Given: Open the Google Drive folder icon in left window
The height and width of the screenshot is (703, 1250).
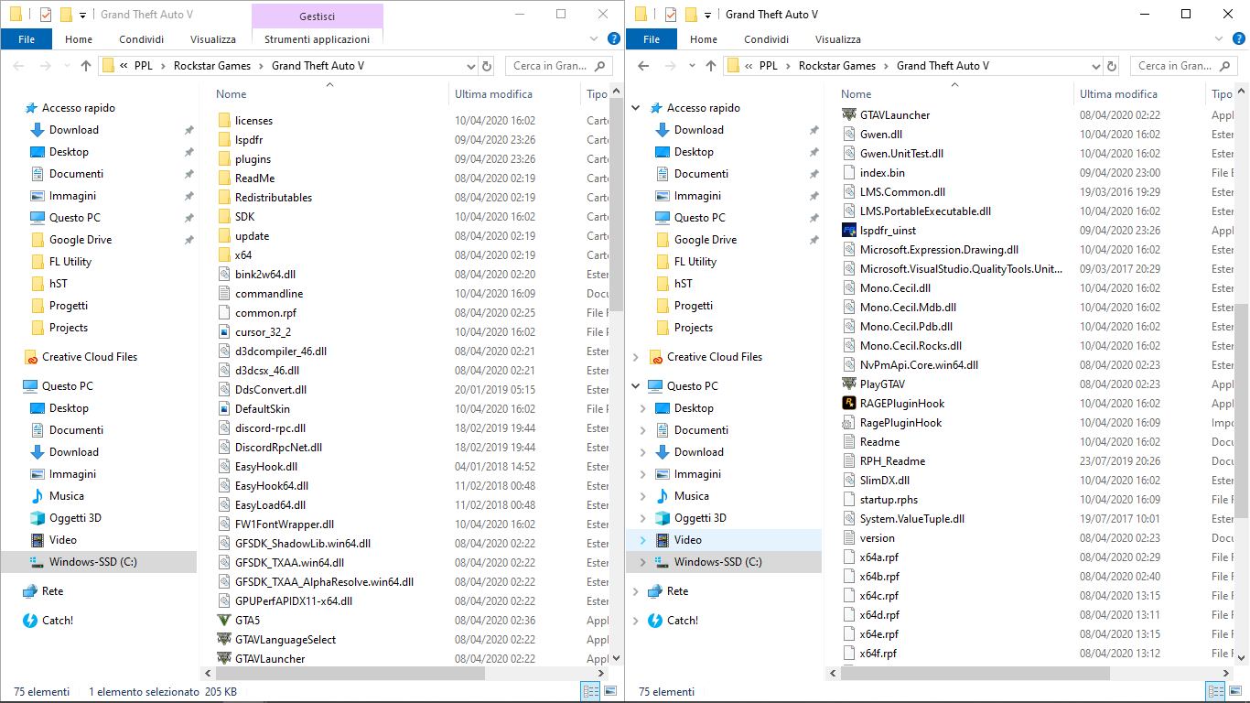Looking at the screenshot, I should coord(38,240).
